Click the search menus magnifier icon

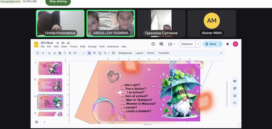pos(38,53)
